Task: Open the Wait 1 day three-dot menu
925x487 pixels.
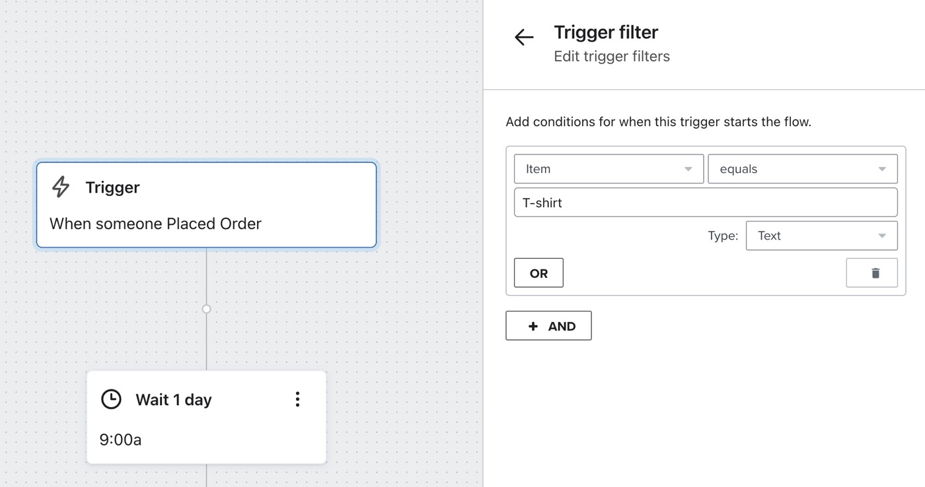Action: 297,399
